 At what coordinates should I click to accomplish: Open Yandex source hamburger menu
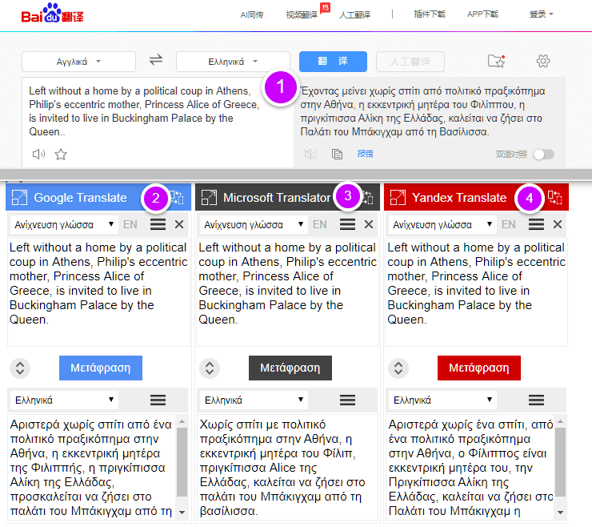[x=536, y=224]
